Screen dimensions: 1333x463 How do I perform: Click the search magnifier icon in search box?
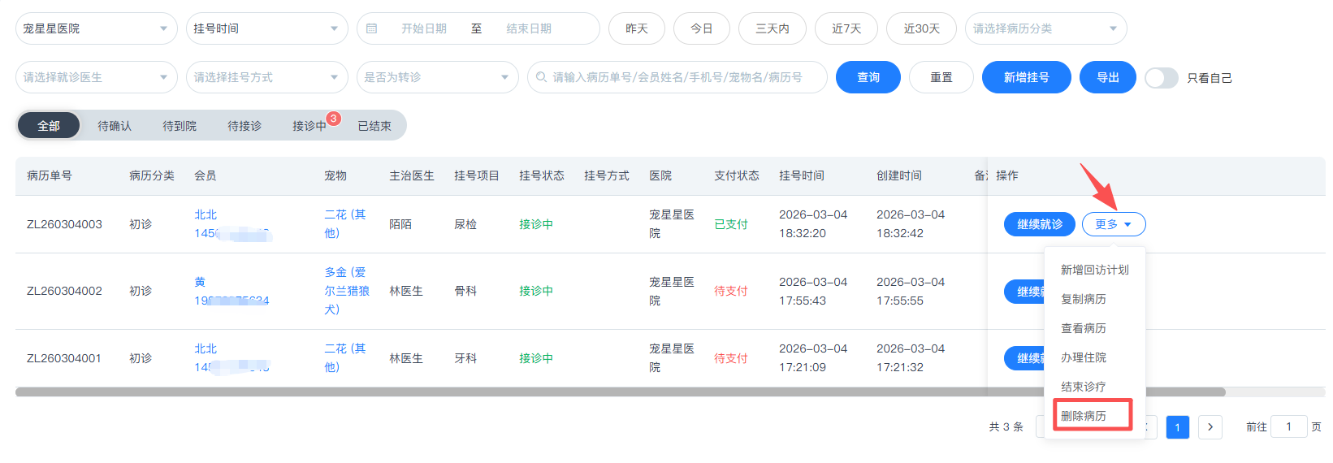click(542, 77)
